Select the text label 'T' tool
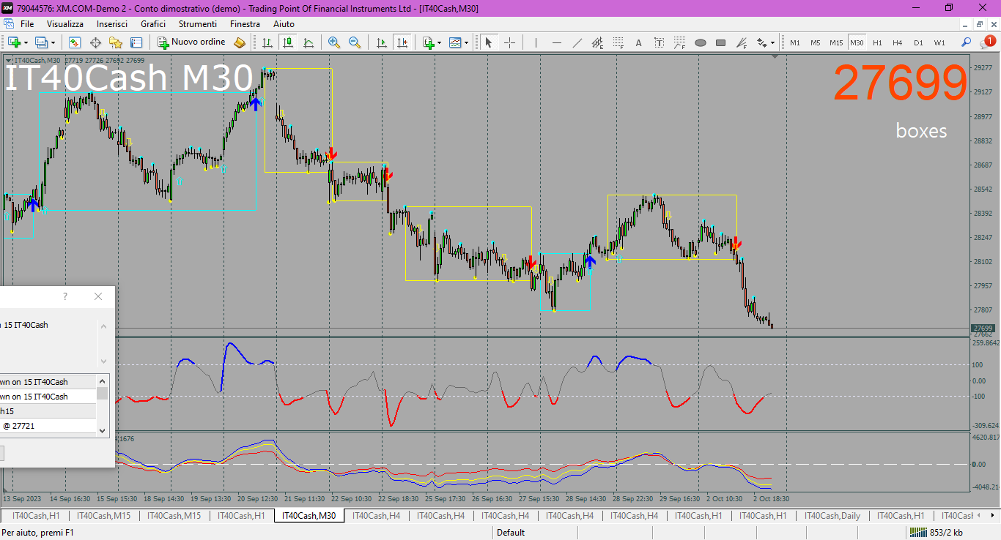Viewport: 1001px width, 540px height. (x=660, y=42)
